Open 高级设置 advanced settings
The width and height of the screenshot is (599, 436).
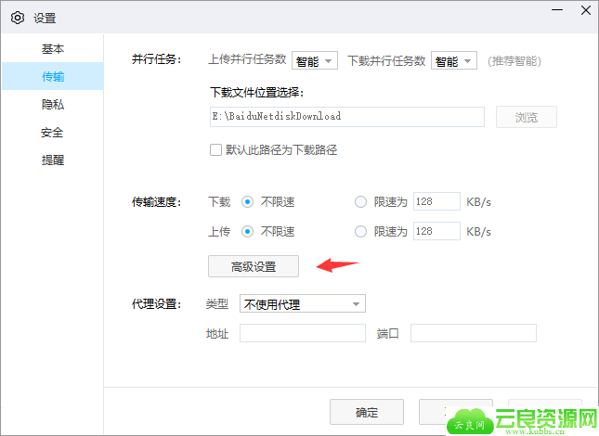254,266
